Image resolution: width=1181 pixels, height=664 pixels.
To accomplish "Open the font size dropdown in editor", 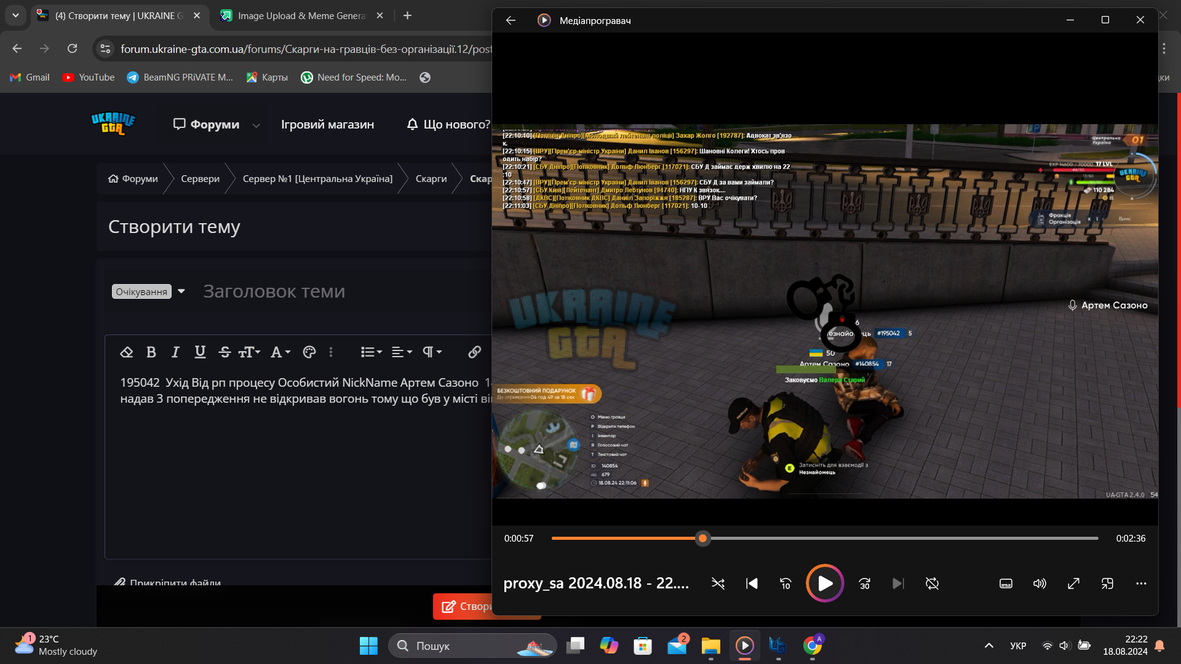I will (249, 352).
